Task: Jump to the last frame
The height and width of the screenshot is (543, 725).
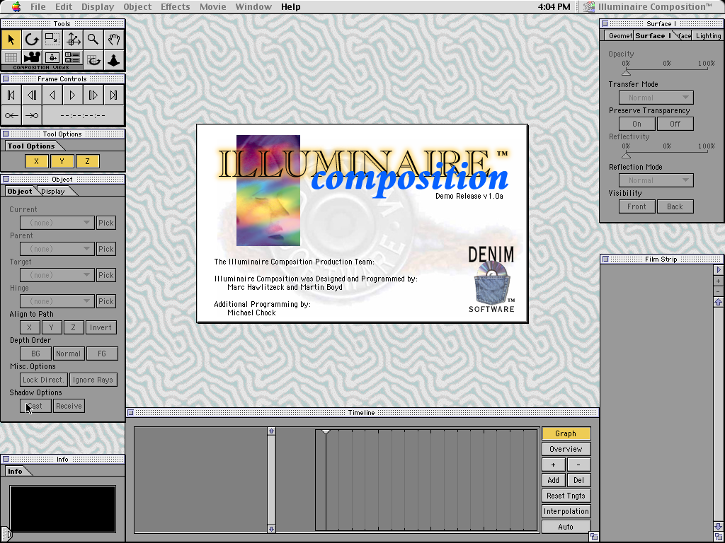Action: click(x=114, y=95)
